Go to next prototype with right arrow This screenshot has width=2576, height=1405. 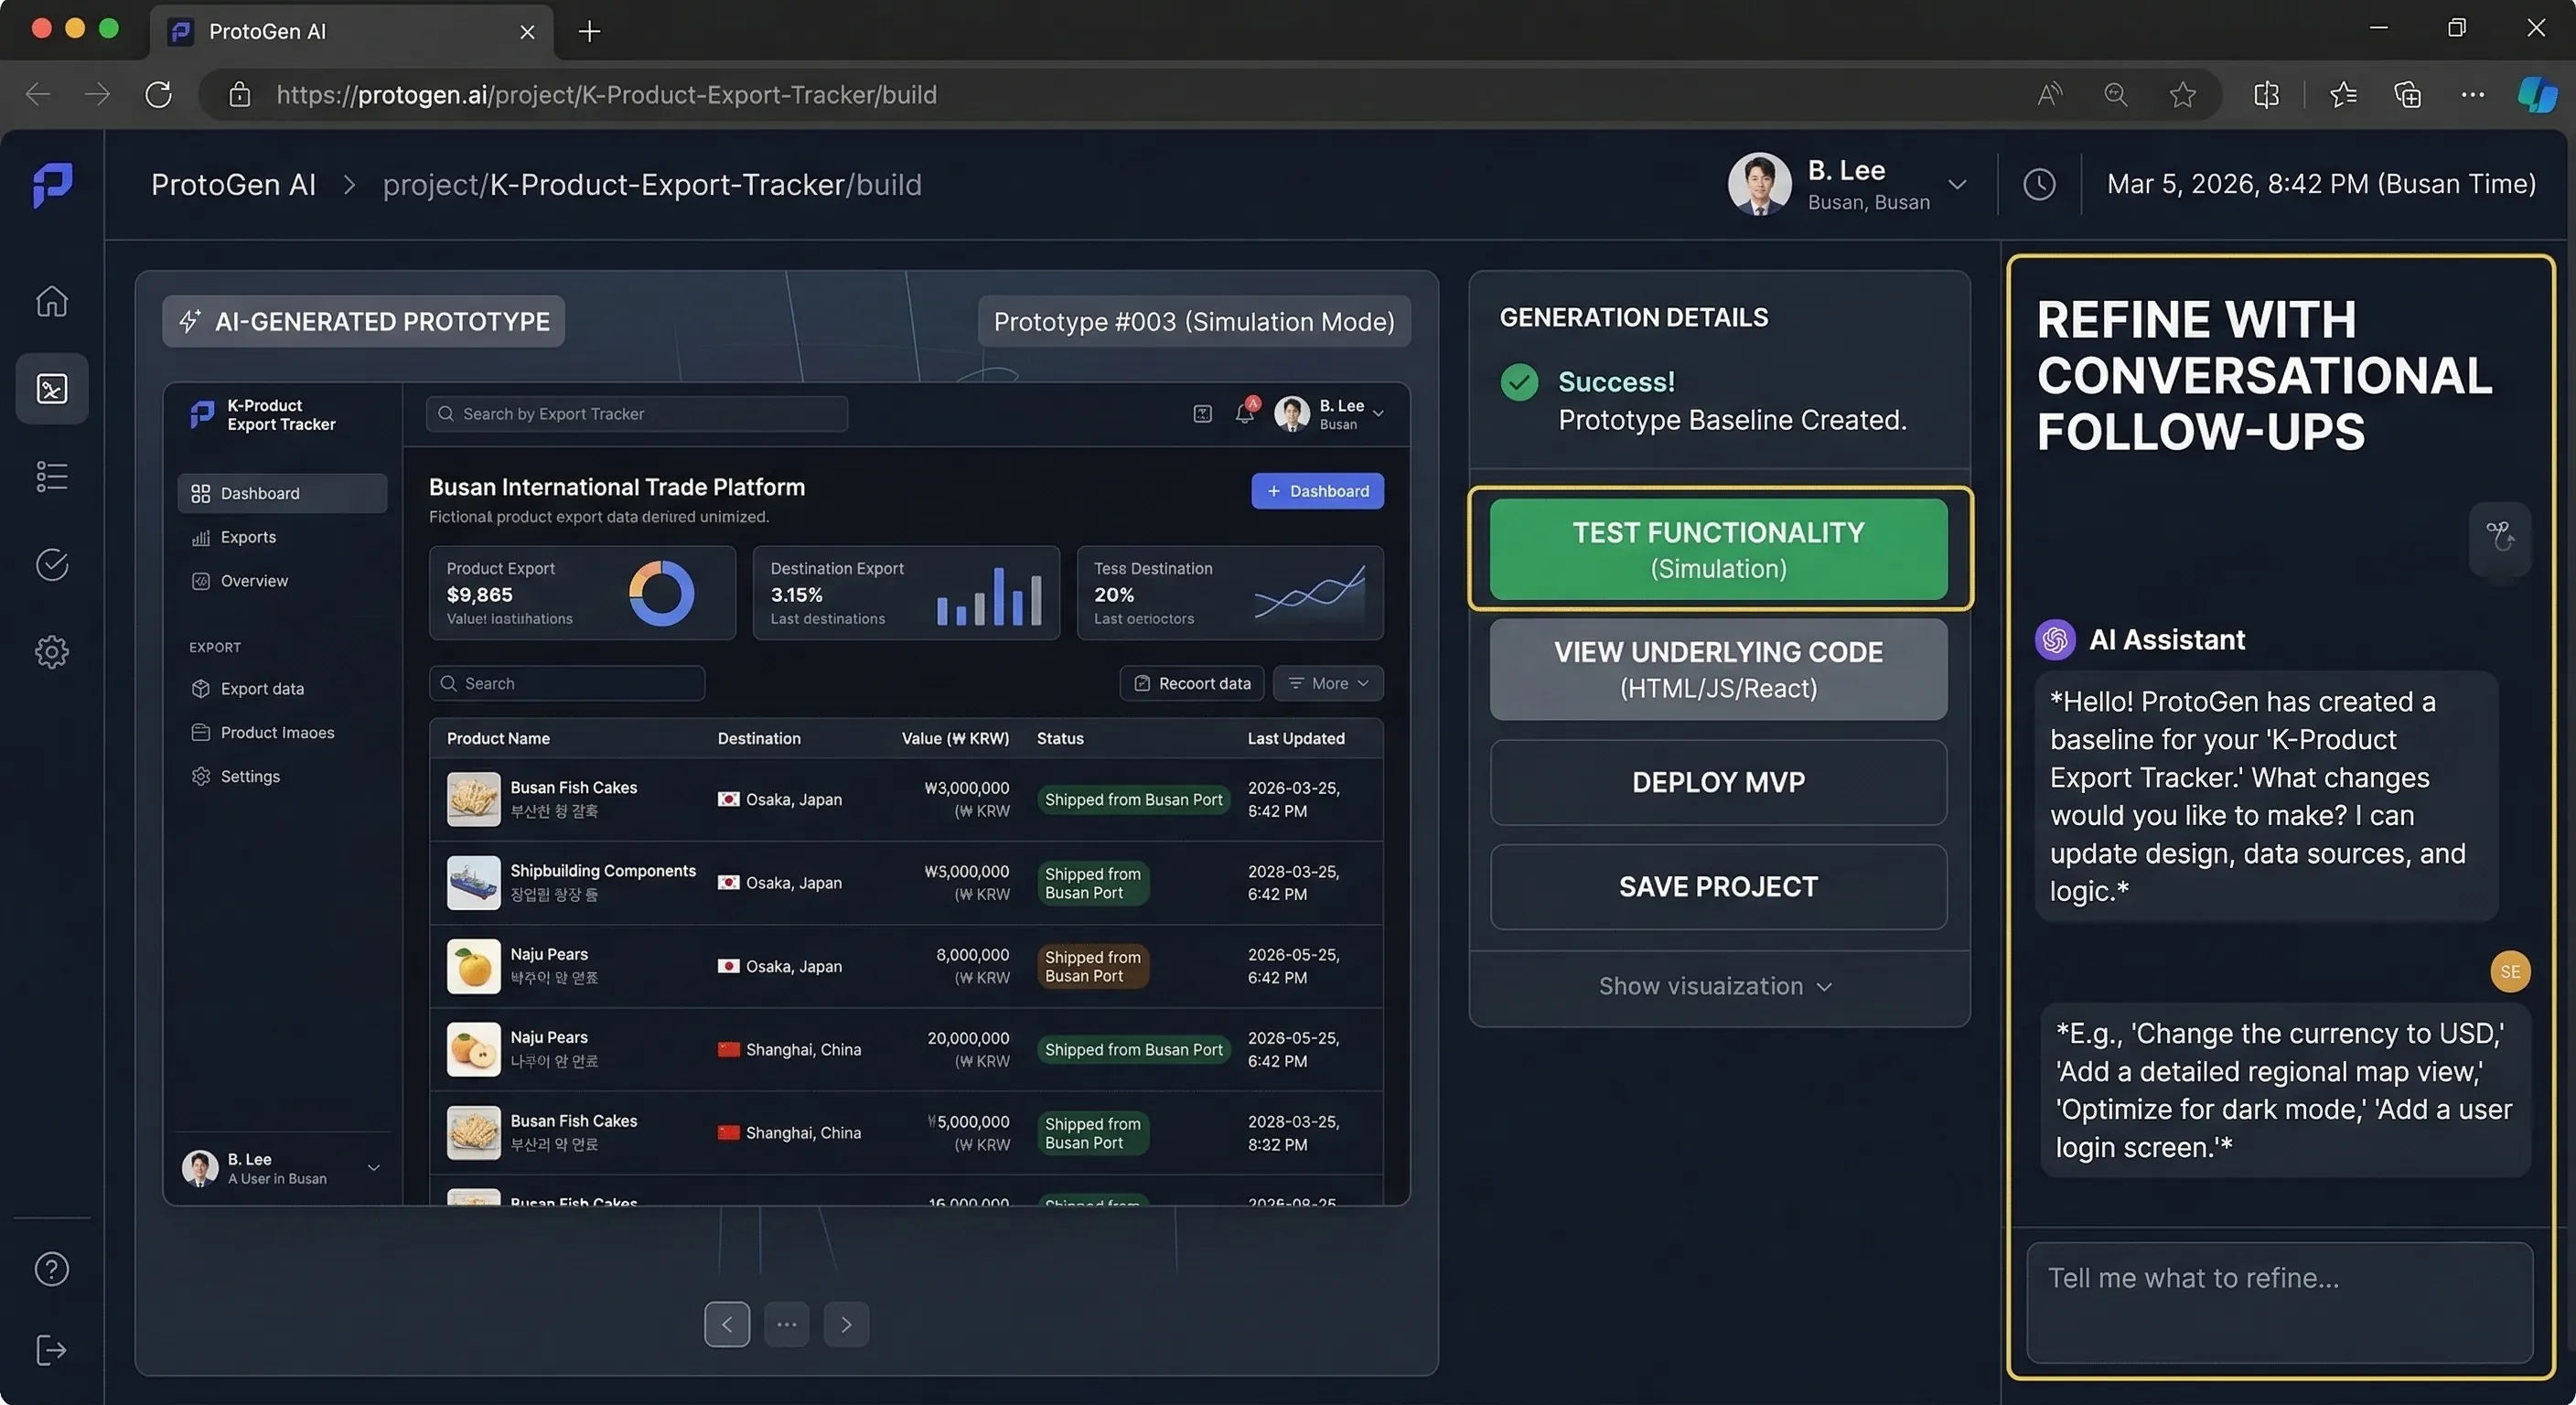click(x=846, y=1325)
